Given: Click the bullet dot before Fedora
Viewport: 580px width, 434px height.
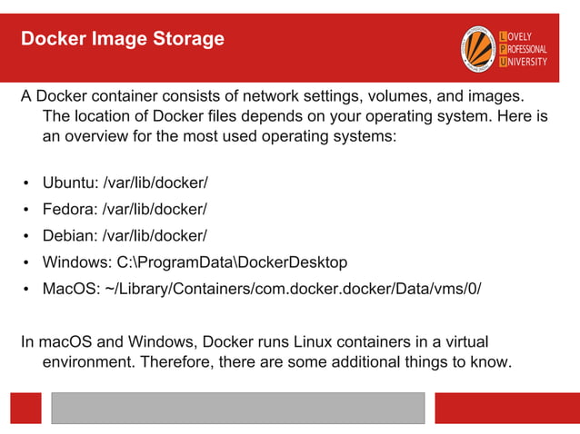Looking at the screenshot, I should 25,210.
